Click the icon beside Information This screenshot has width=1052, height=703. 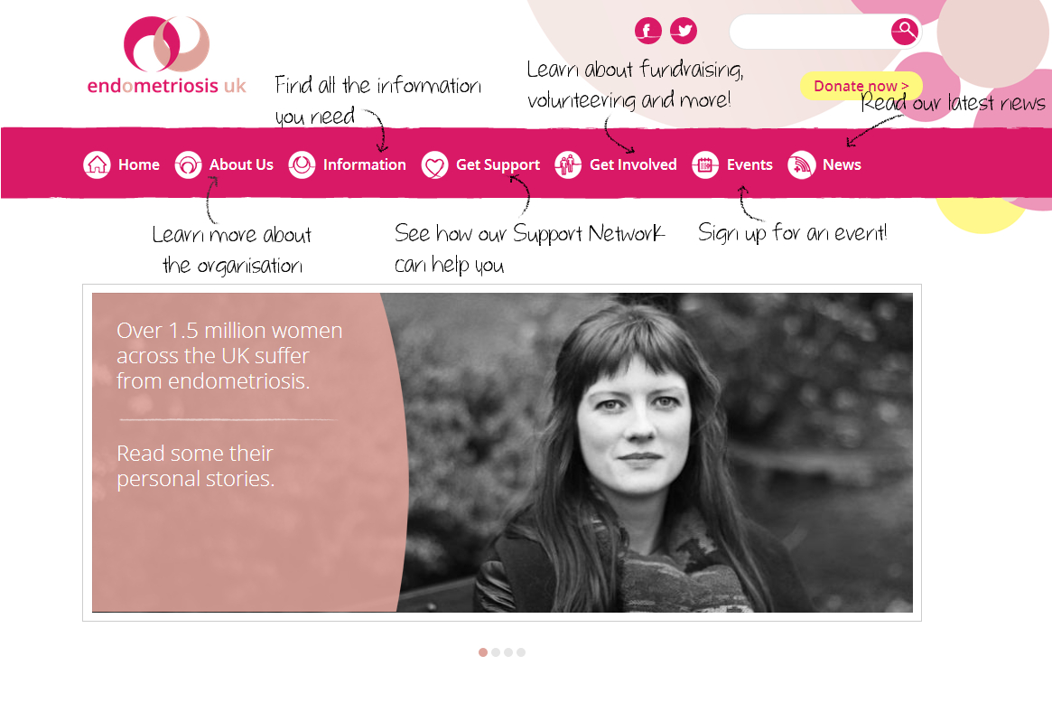pos(302,164)
